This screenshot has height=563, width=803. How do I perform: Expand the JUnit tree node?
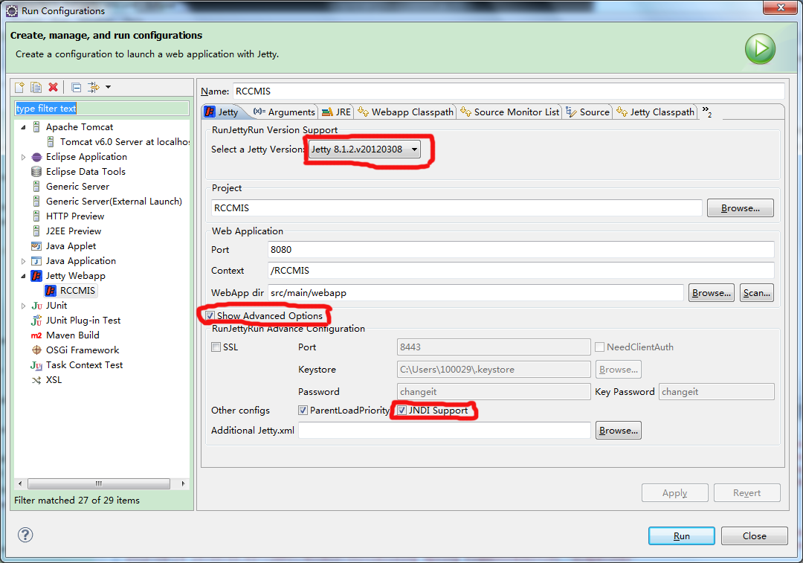[x=23, y=306]
